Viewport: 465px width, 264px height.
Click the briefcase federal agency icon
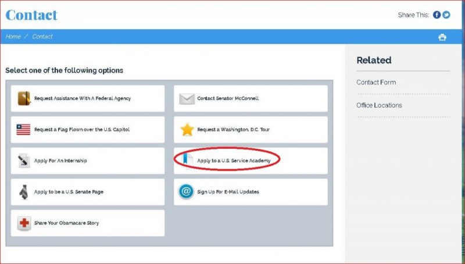coord(24,98)
